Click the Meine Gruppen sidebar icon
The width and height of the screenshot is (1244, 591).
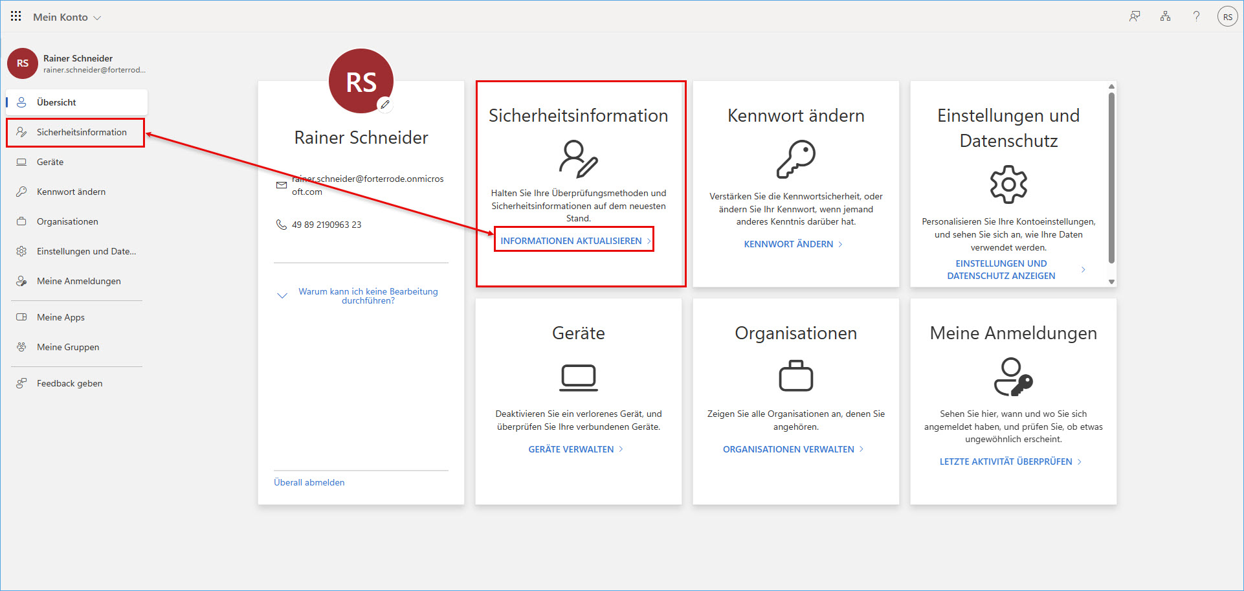pyautogui.click(x=21, y=347)
